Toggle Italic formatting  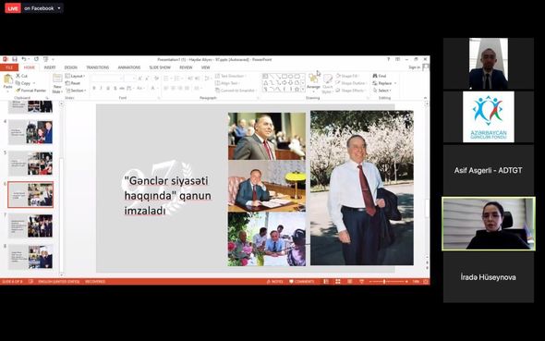101,89
